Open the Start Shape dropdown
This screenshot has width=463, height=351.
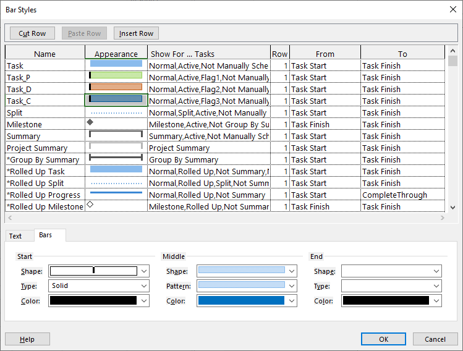tap(99, 271)
